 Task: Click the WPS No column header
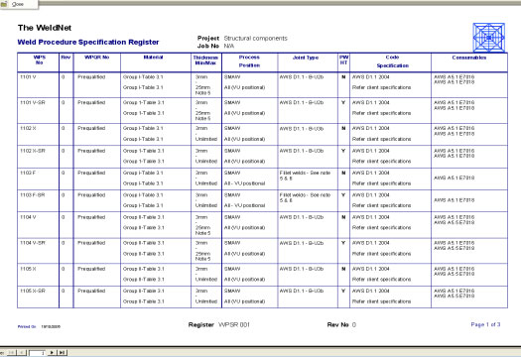click(x=40, y=59)
